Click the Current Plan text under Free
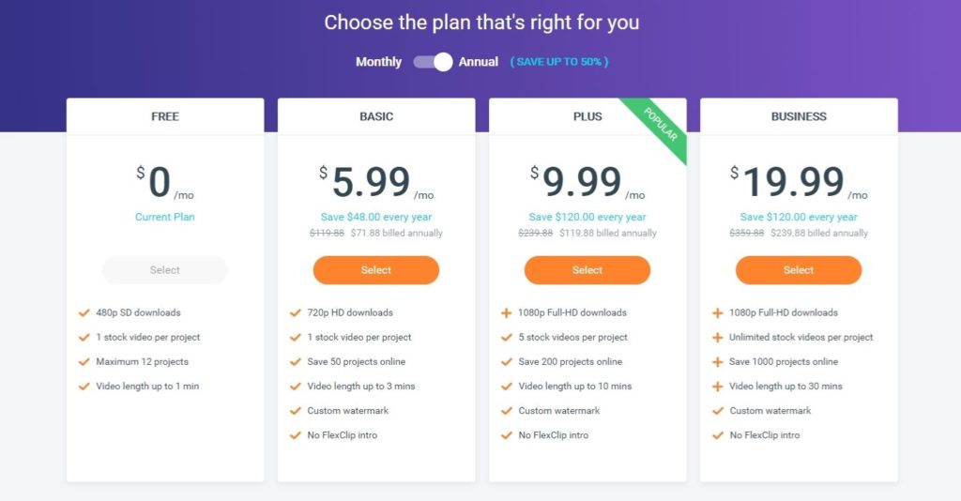The height and width of the screenshot is (501, 961). pyautogui.click(x=165, y=217)
